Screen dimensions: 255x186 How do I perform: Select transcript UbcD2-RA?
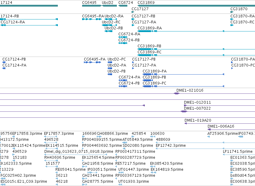coord(114,16)
